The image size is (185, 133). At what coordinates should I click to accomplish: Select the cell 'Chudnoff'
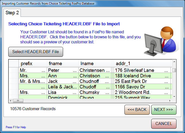(95, 81)
